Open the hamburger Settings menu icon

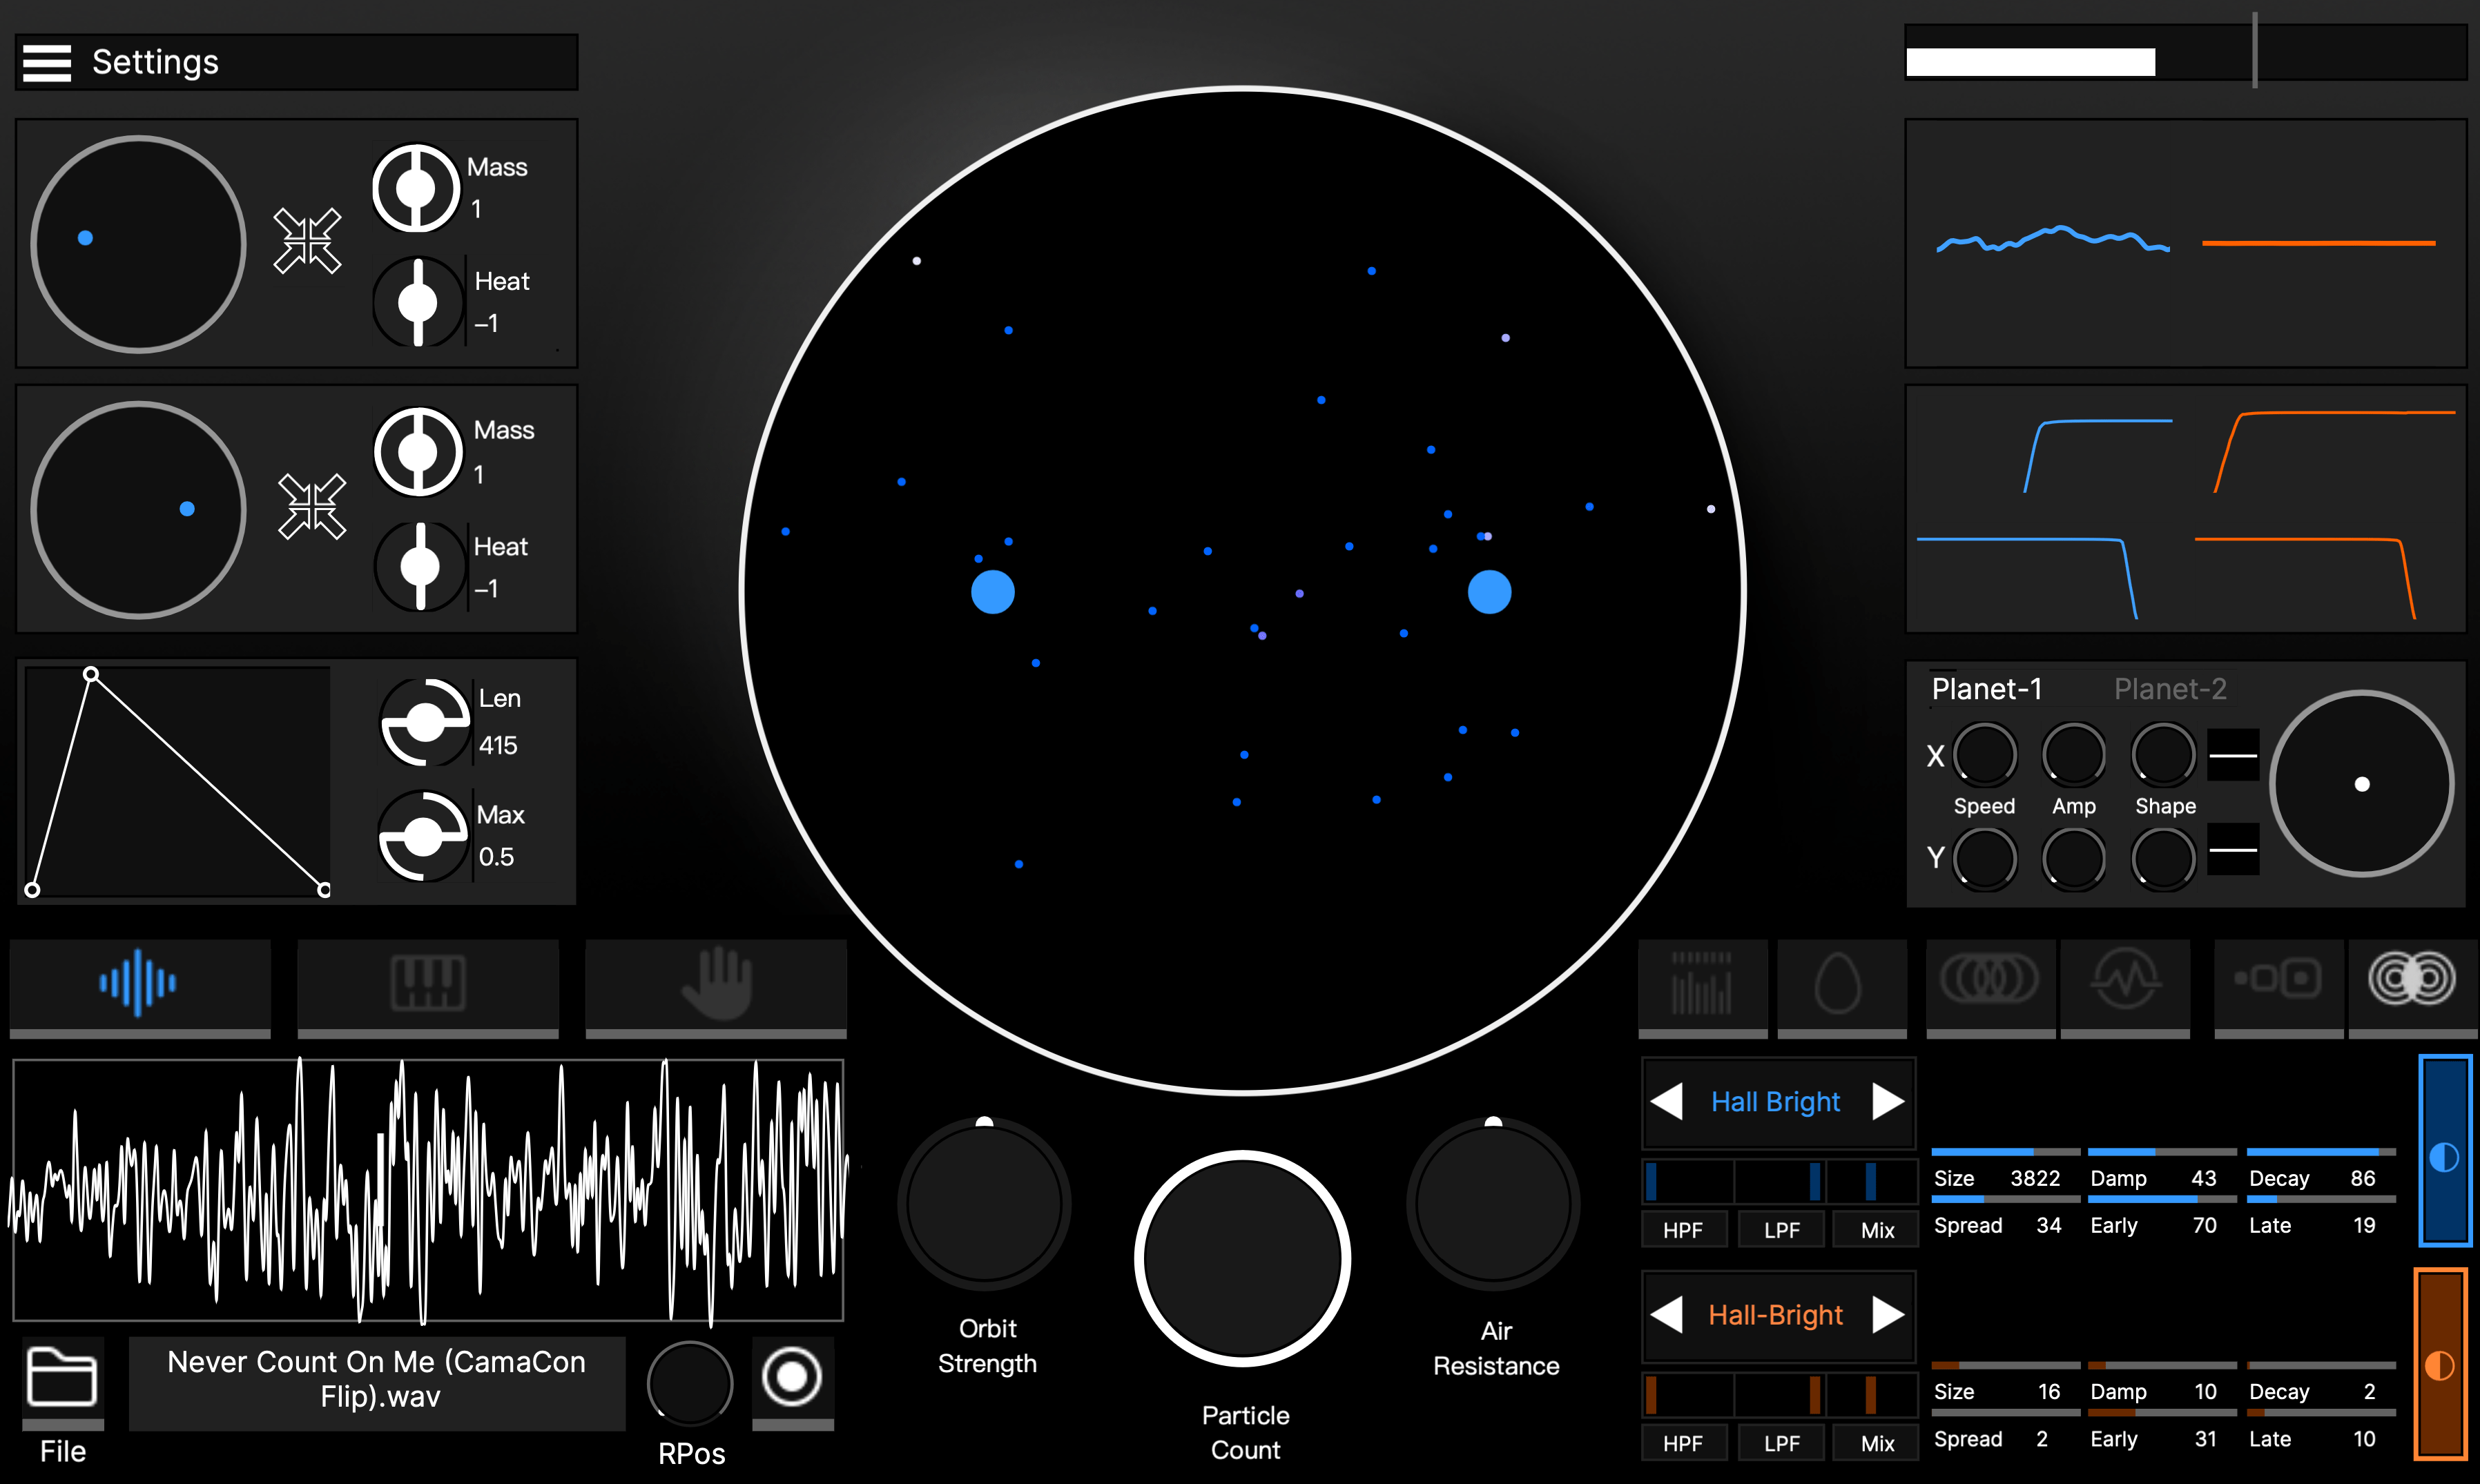tap(47, 63)
